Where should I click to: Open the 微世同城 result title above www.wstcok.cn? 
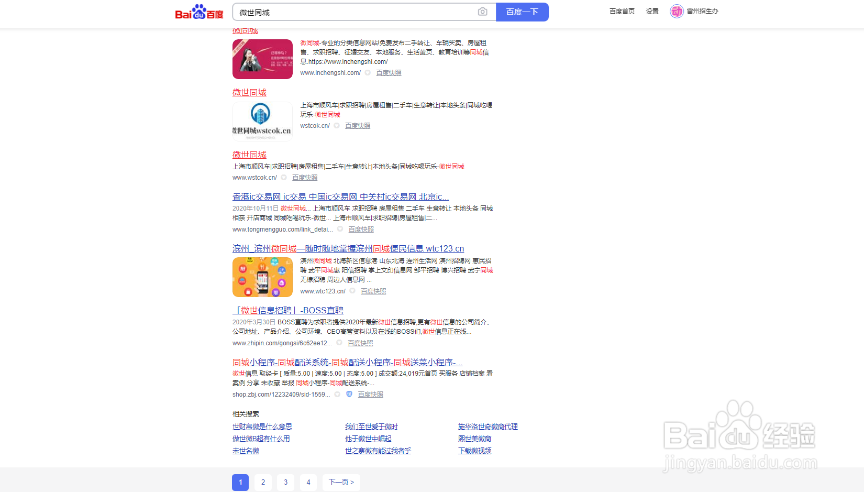[x=249, y=155]
